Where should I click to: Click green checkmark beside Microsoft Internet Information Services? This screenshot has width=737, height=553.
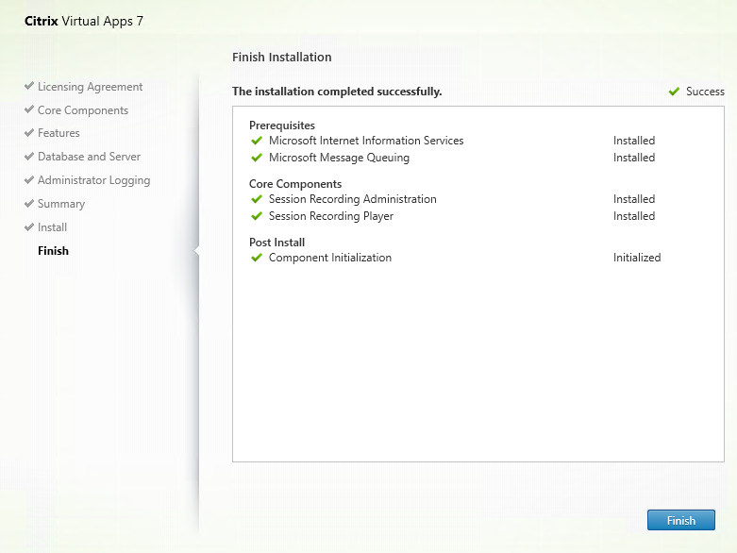[x=257, y=141]
